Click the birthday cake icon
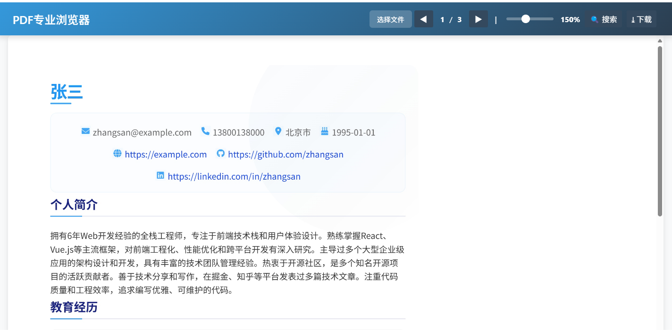 [325, 131]
